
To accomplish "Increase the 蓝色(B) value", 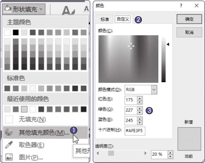I will [x=140, y=119].
